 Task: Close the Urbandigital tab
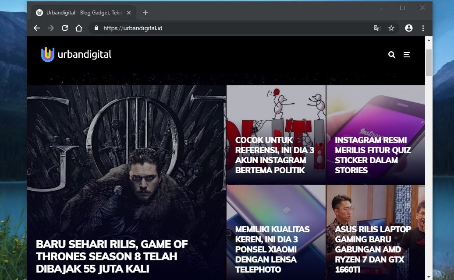click(x=129, y=13)
